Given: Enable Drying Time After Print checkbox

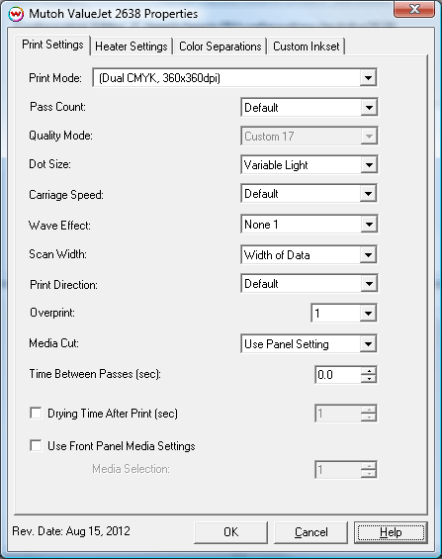Looking at the screenshot, I should pos(36,414).
